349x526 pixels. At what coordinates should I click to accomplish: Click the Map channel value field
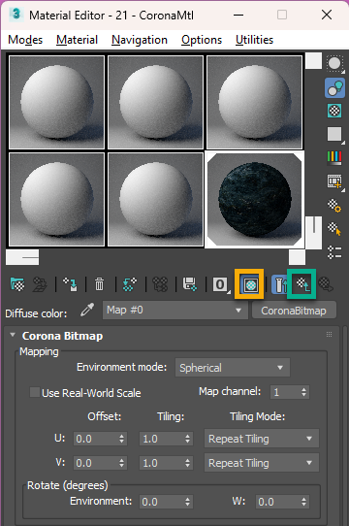coord(285,392)
